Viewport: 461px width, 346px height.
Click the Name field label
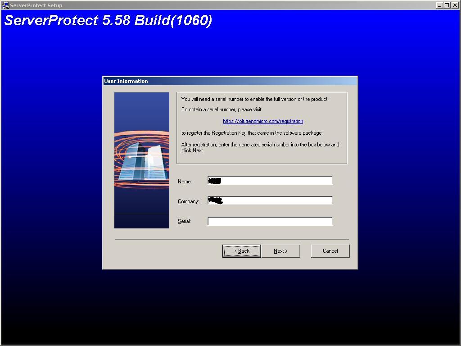pyautogui.click(x=185, y=181)
